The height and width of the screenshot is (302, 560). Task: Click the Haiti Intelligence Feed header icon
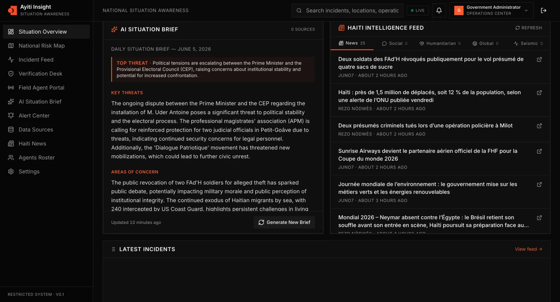(341, 28)
